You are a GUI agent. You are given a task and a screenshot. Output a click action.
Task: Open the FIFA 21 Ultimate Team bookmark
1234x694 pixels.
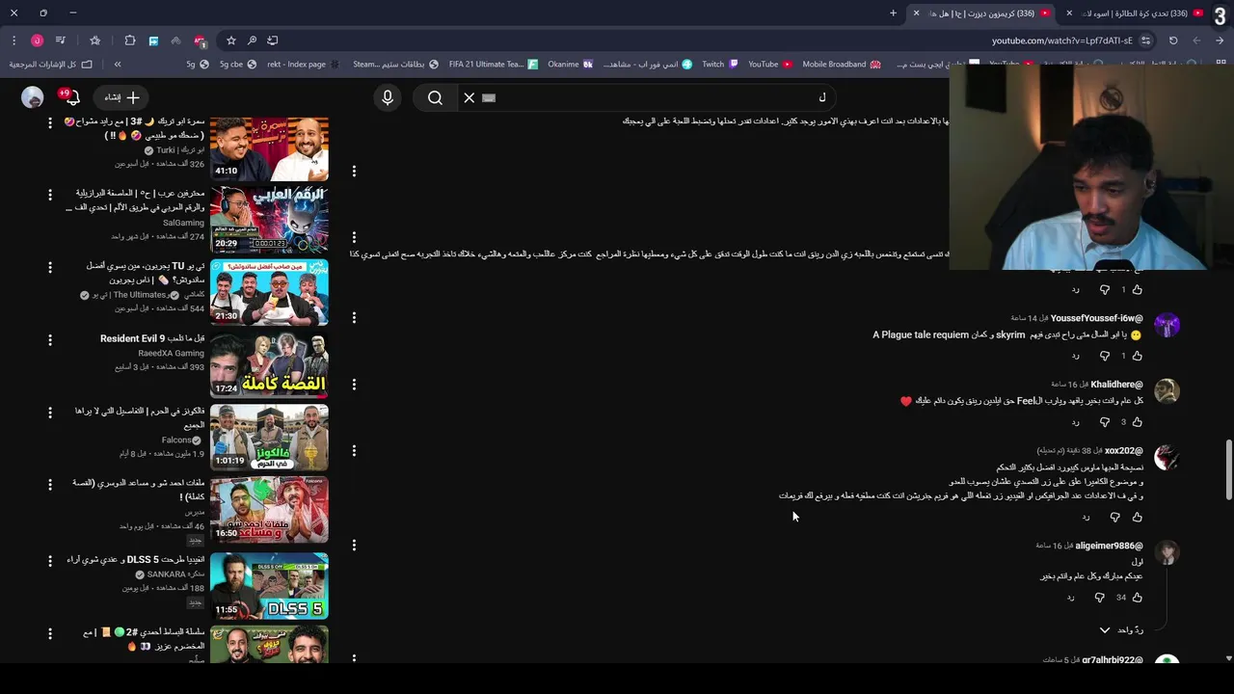(x=493, y=65)
